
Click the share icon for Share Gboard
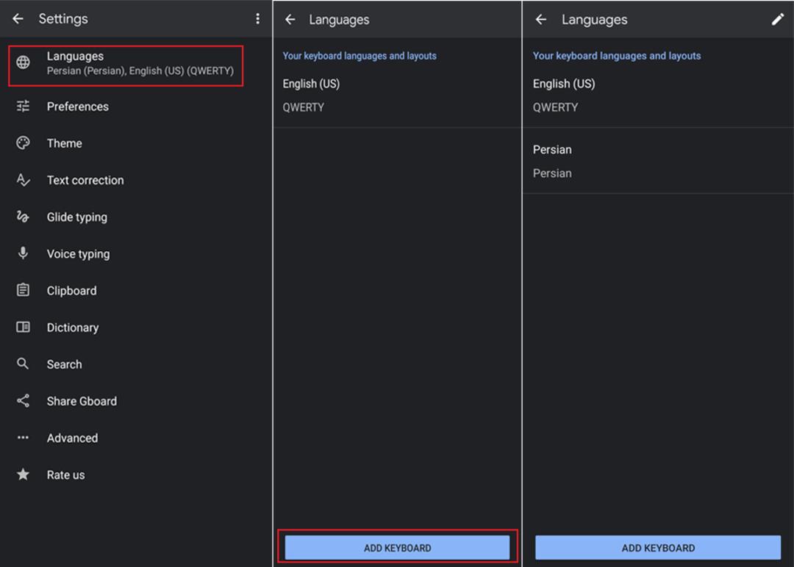point(23,400)
